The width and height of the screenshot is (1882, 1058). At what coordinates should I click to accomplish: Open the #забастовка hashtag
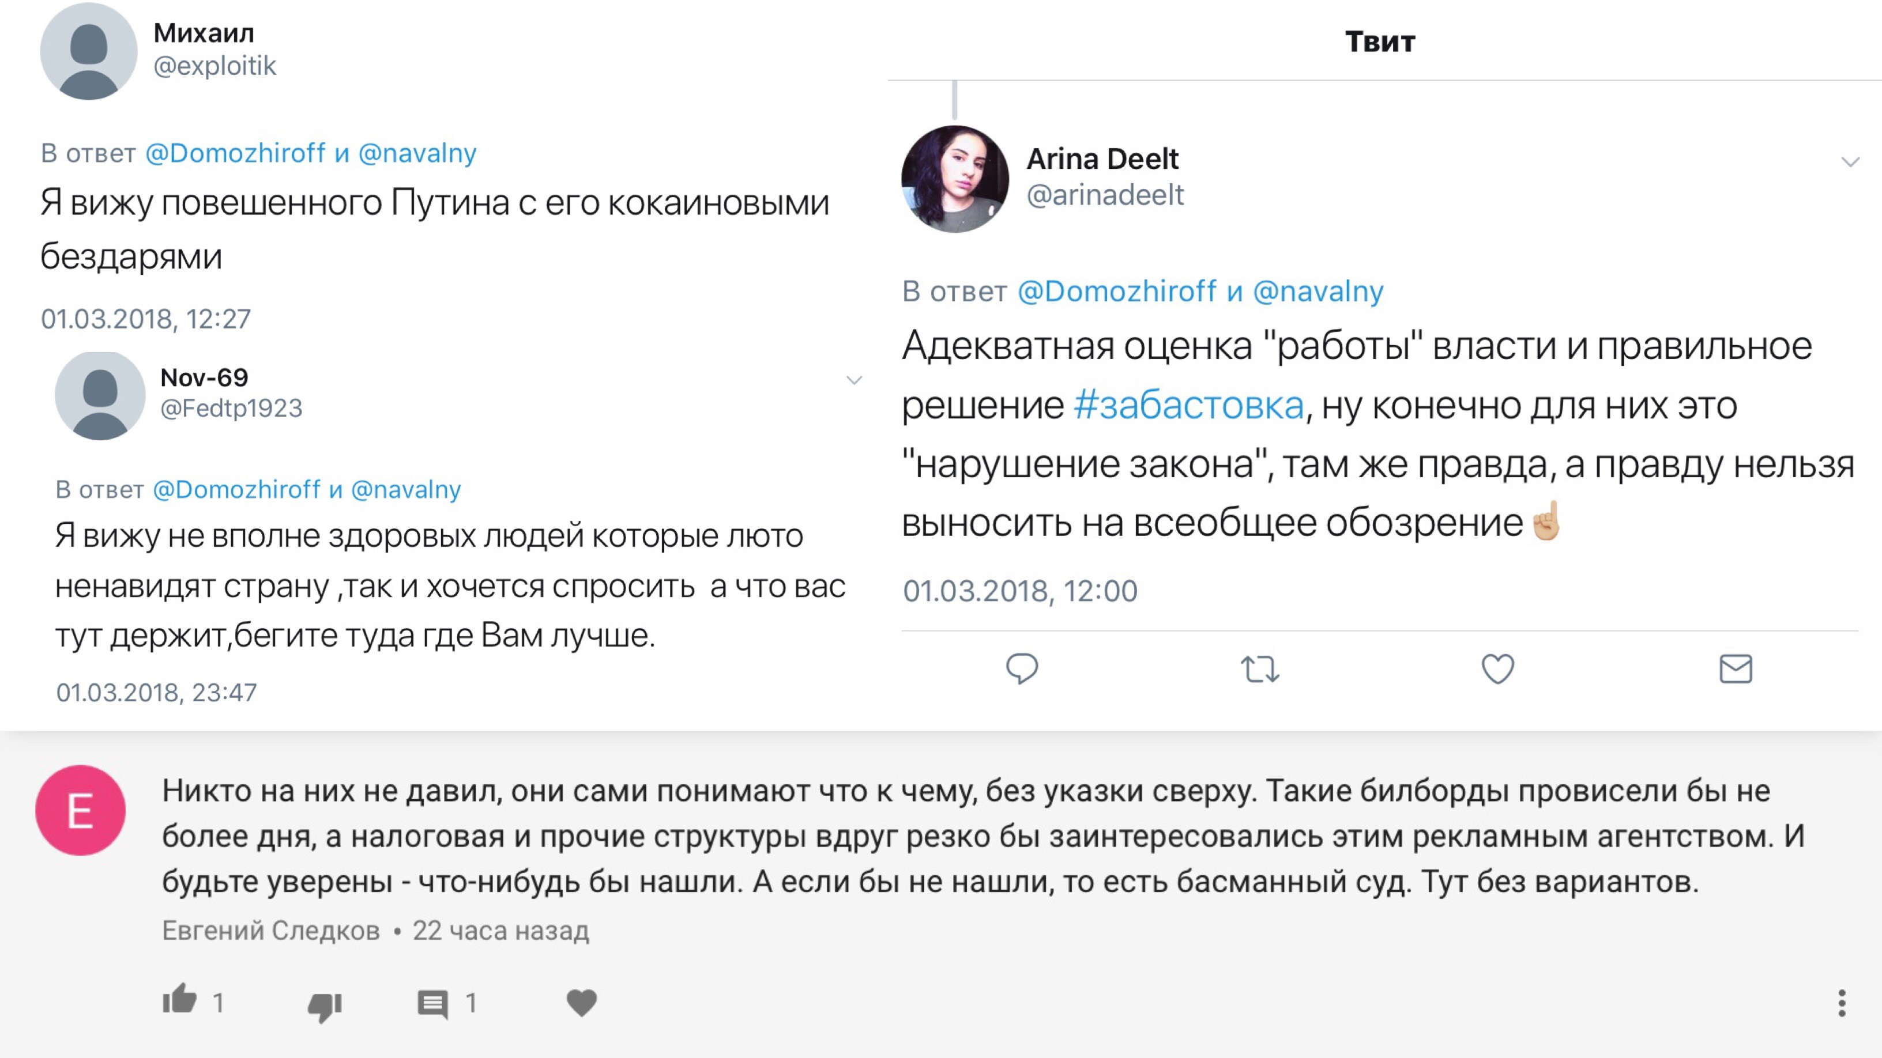[1189, 405]
